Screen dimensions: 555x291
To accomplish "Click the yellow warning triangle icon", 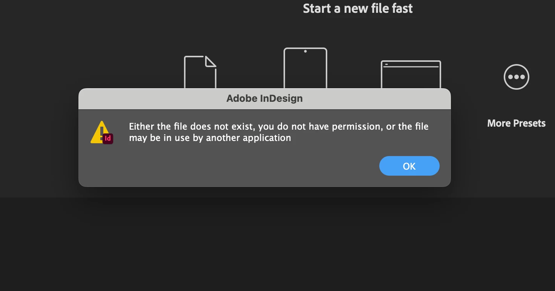I will tap(99, 133).
